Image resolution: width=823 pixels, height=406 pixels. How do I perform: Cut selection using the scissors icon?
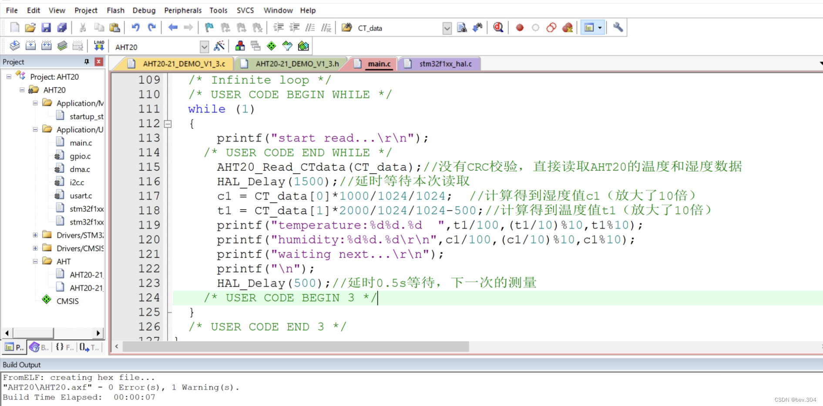click(x=83, y=28)
